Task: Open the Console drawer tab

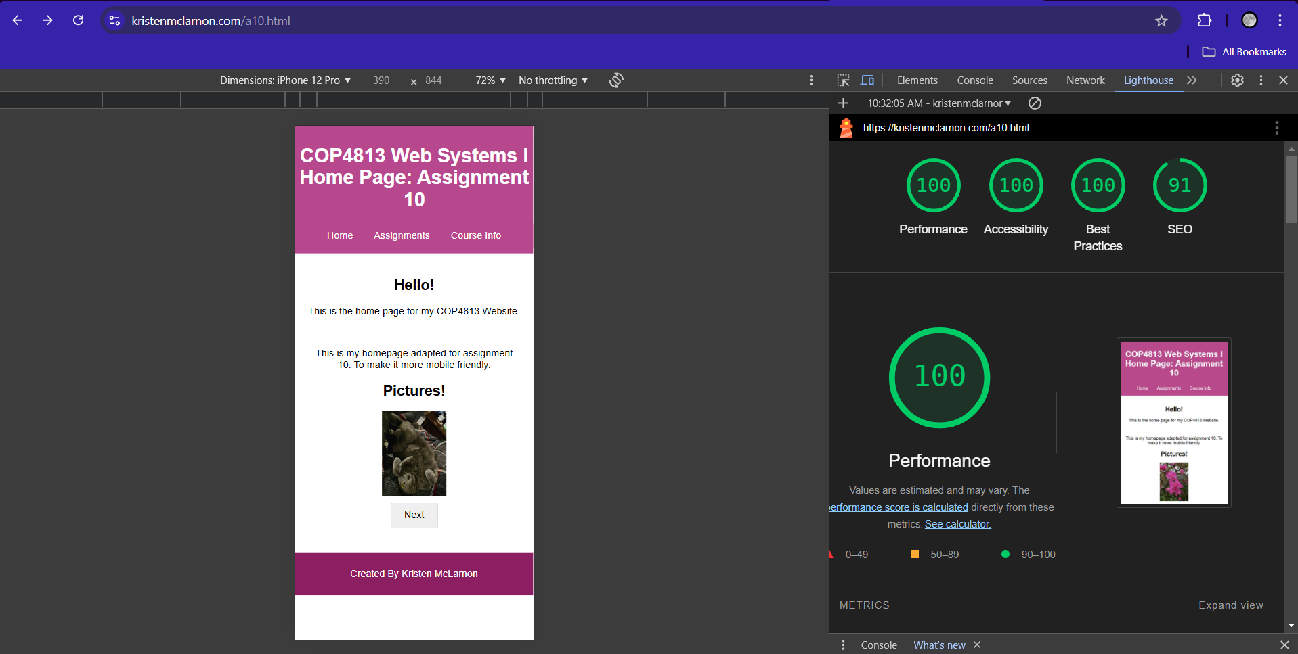Action: 879,645
